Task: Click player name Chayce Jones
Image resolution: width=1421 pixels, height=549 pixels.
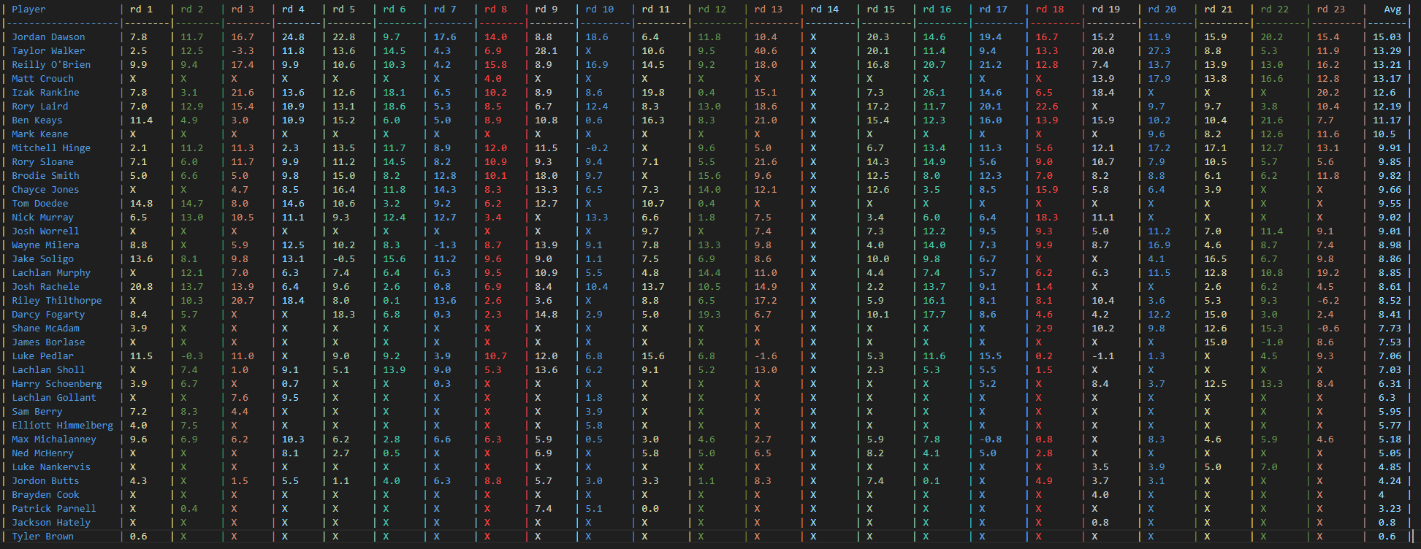Action: [x=45, y=190]
